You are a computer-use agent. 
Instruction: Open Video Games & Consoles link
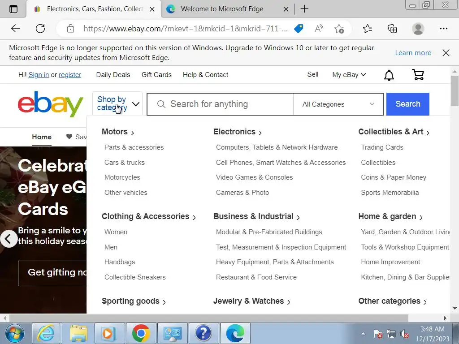254,177
